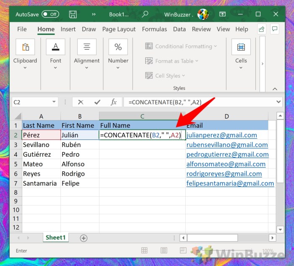Image resolution: width=294 pixels, height=266 pixels.
Task: Cancel formula entry with X icon
Action: [81, 102]
